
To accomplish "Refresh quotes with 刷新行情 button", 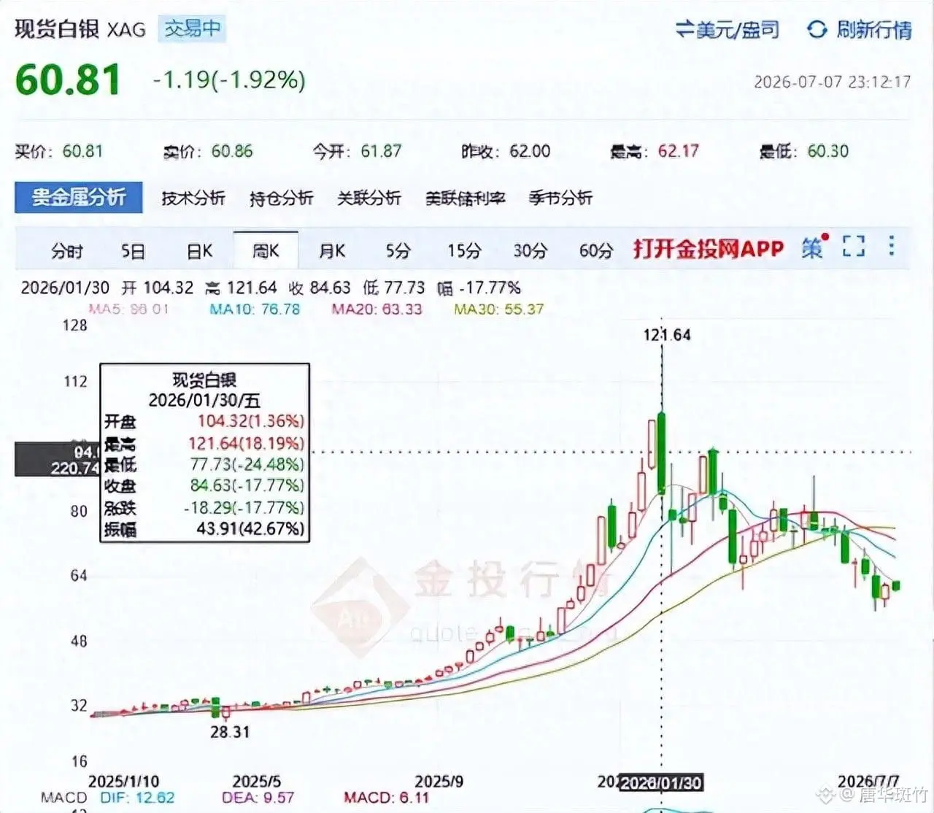I will (x=860, y=30).
